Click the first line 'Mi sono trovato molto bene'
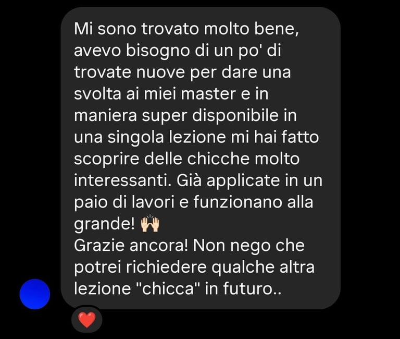The image size is (400, 339). (x=186, y=29)
